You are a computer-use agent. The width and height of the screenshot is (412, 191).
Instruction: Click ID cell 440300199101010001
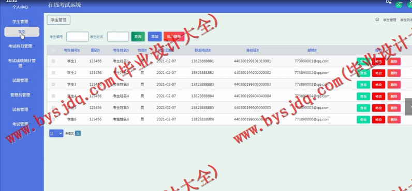point(252,61)
